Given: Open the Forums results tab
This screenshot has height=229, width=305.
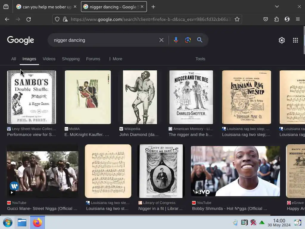Looking at the screenshot, I should click(x=93, y=59).
